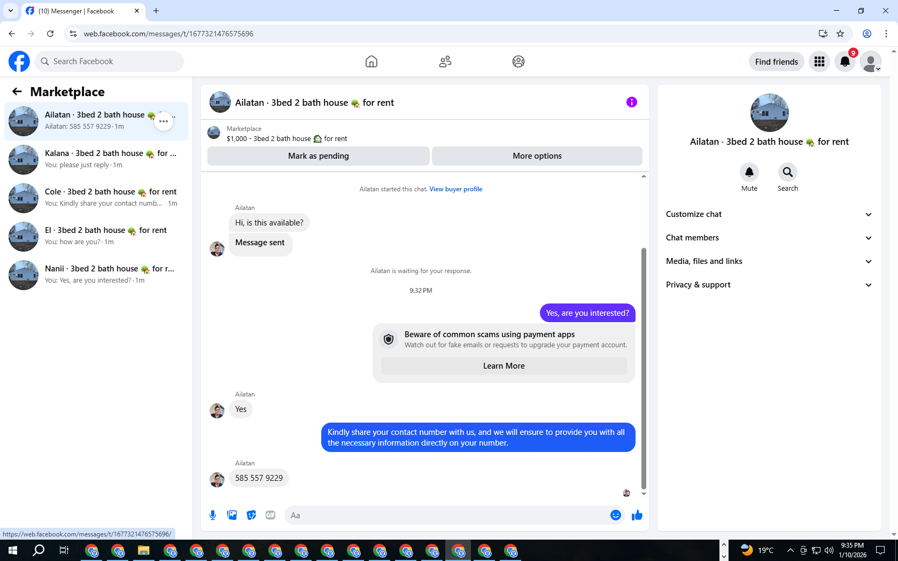Open the Kalana conversation
Viewport: 898px width, 561px height.
point(96,160)
